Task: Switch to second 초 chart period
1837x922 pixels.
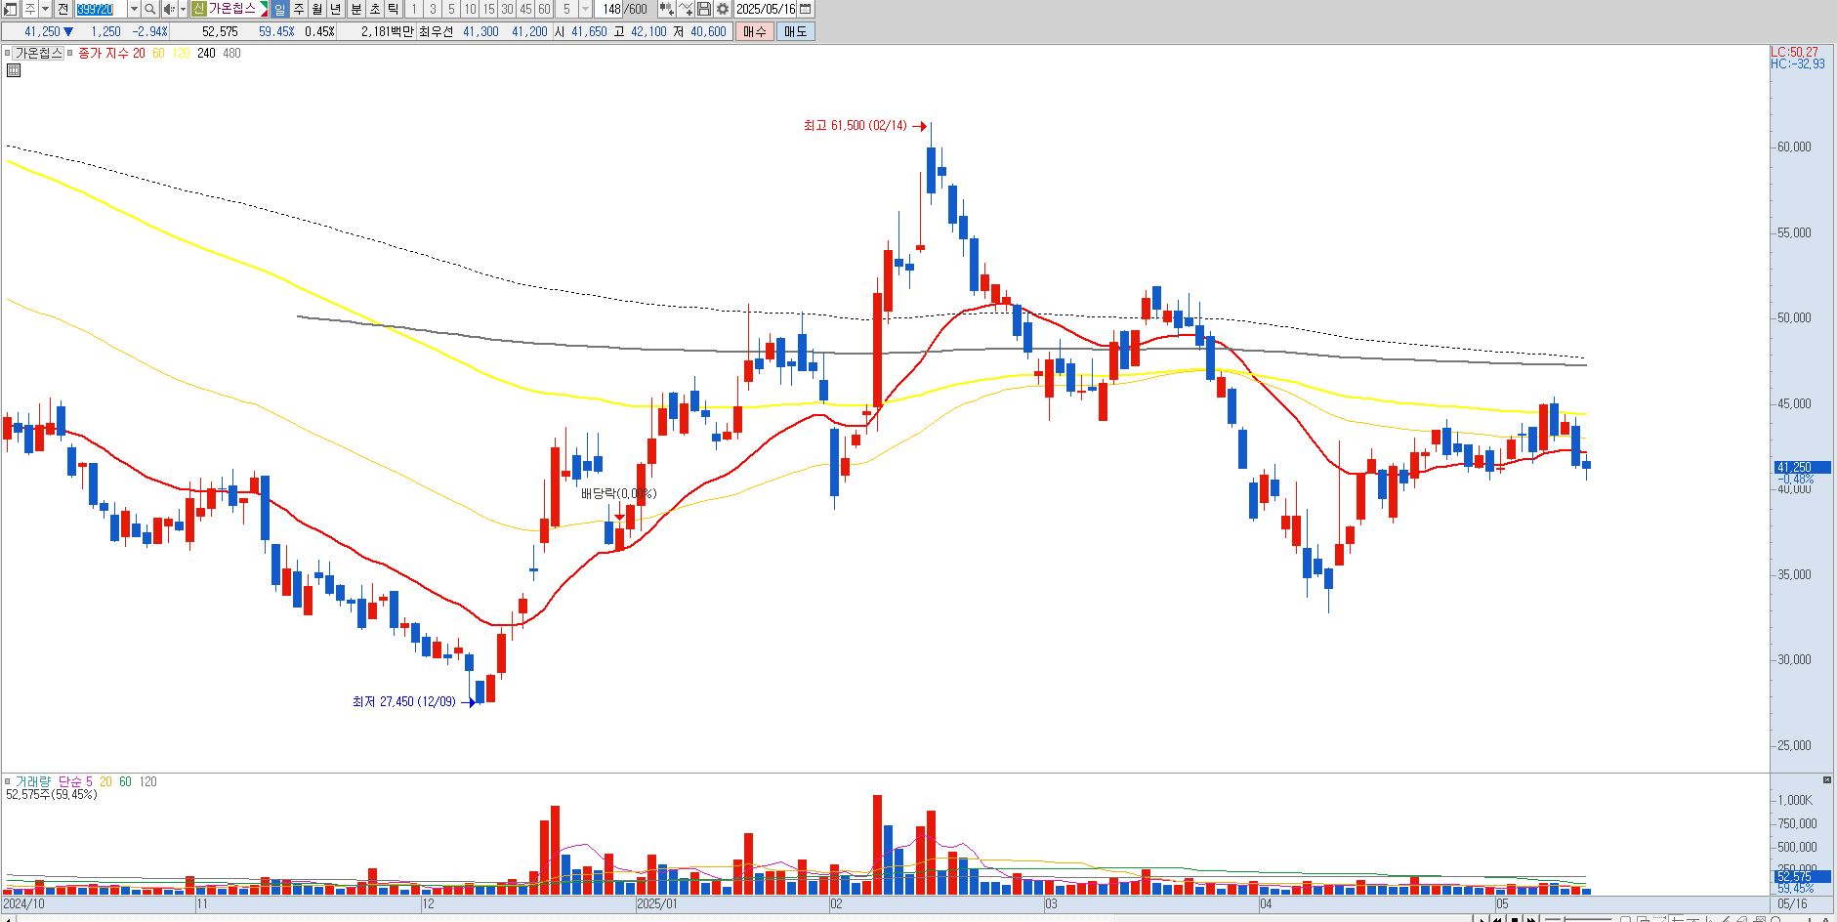Action: [x=375, y=9]
